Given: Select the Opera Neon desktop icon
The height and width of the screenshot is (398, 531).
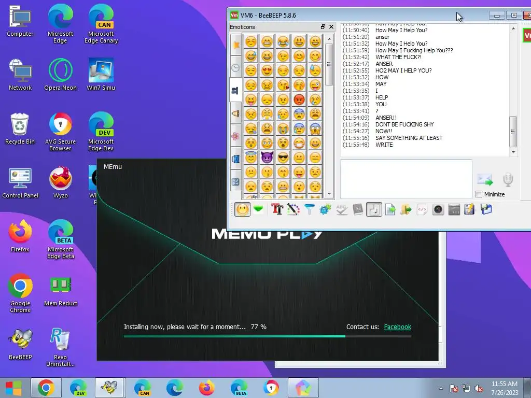Looking at the screenshot, I should pyautogui.click(x=60, y=75).
